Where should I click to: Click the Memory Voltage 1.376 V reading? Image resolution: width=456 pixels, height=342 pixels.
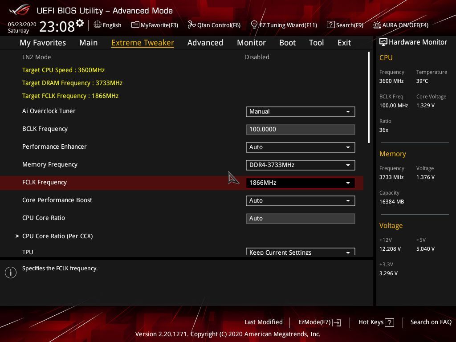[425, 177]
